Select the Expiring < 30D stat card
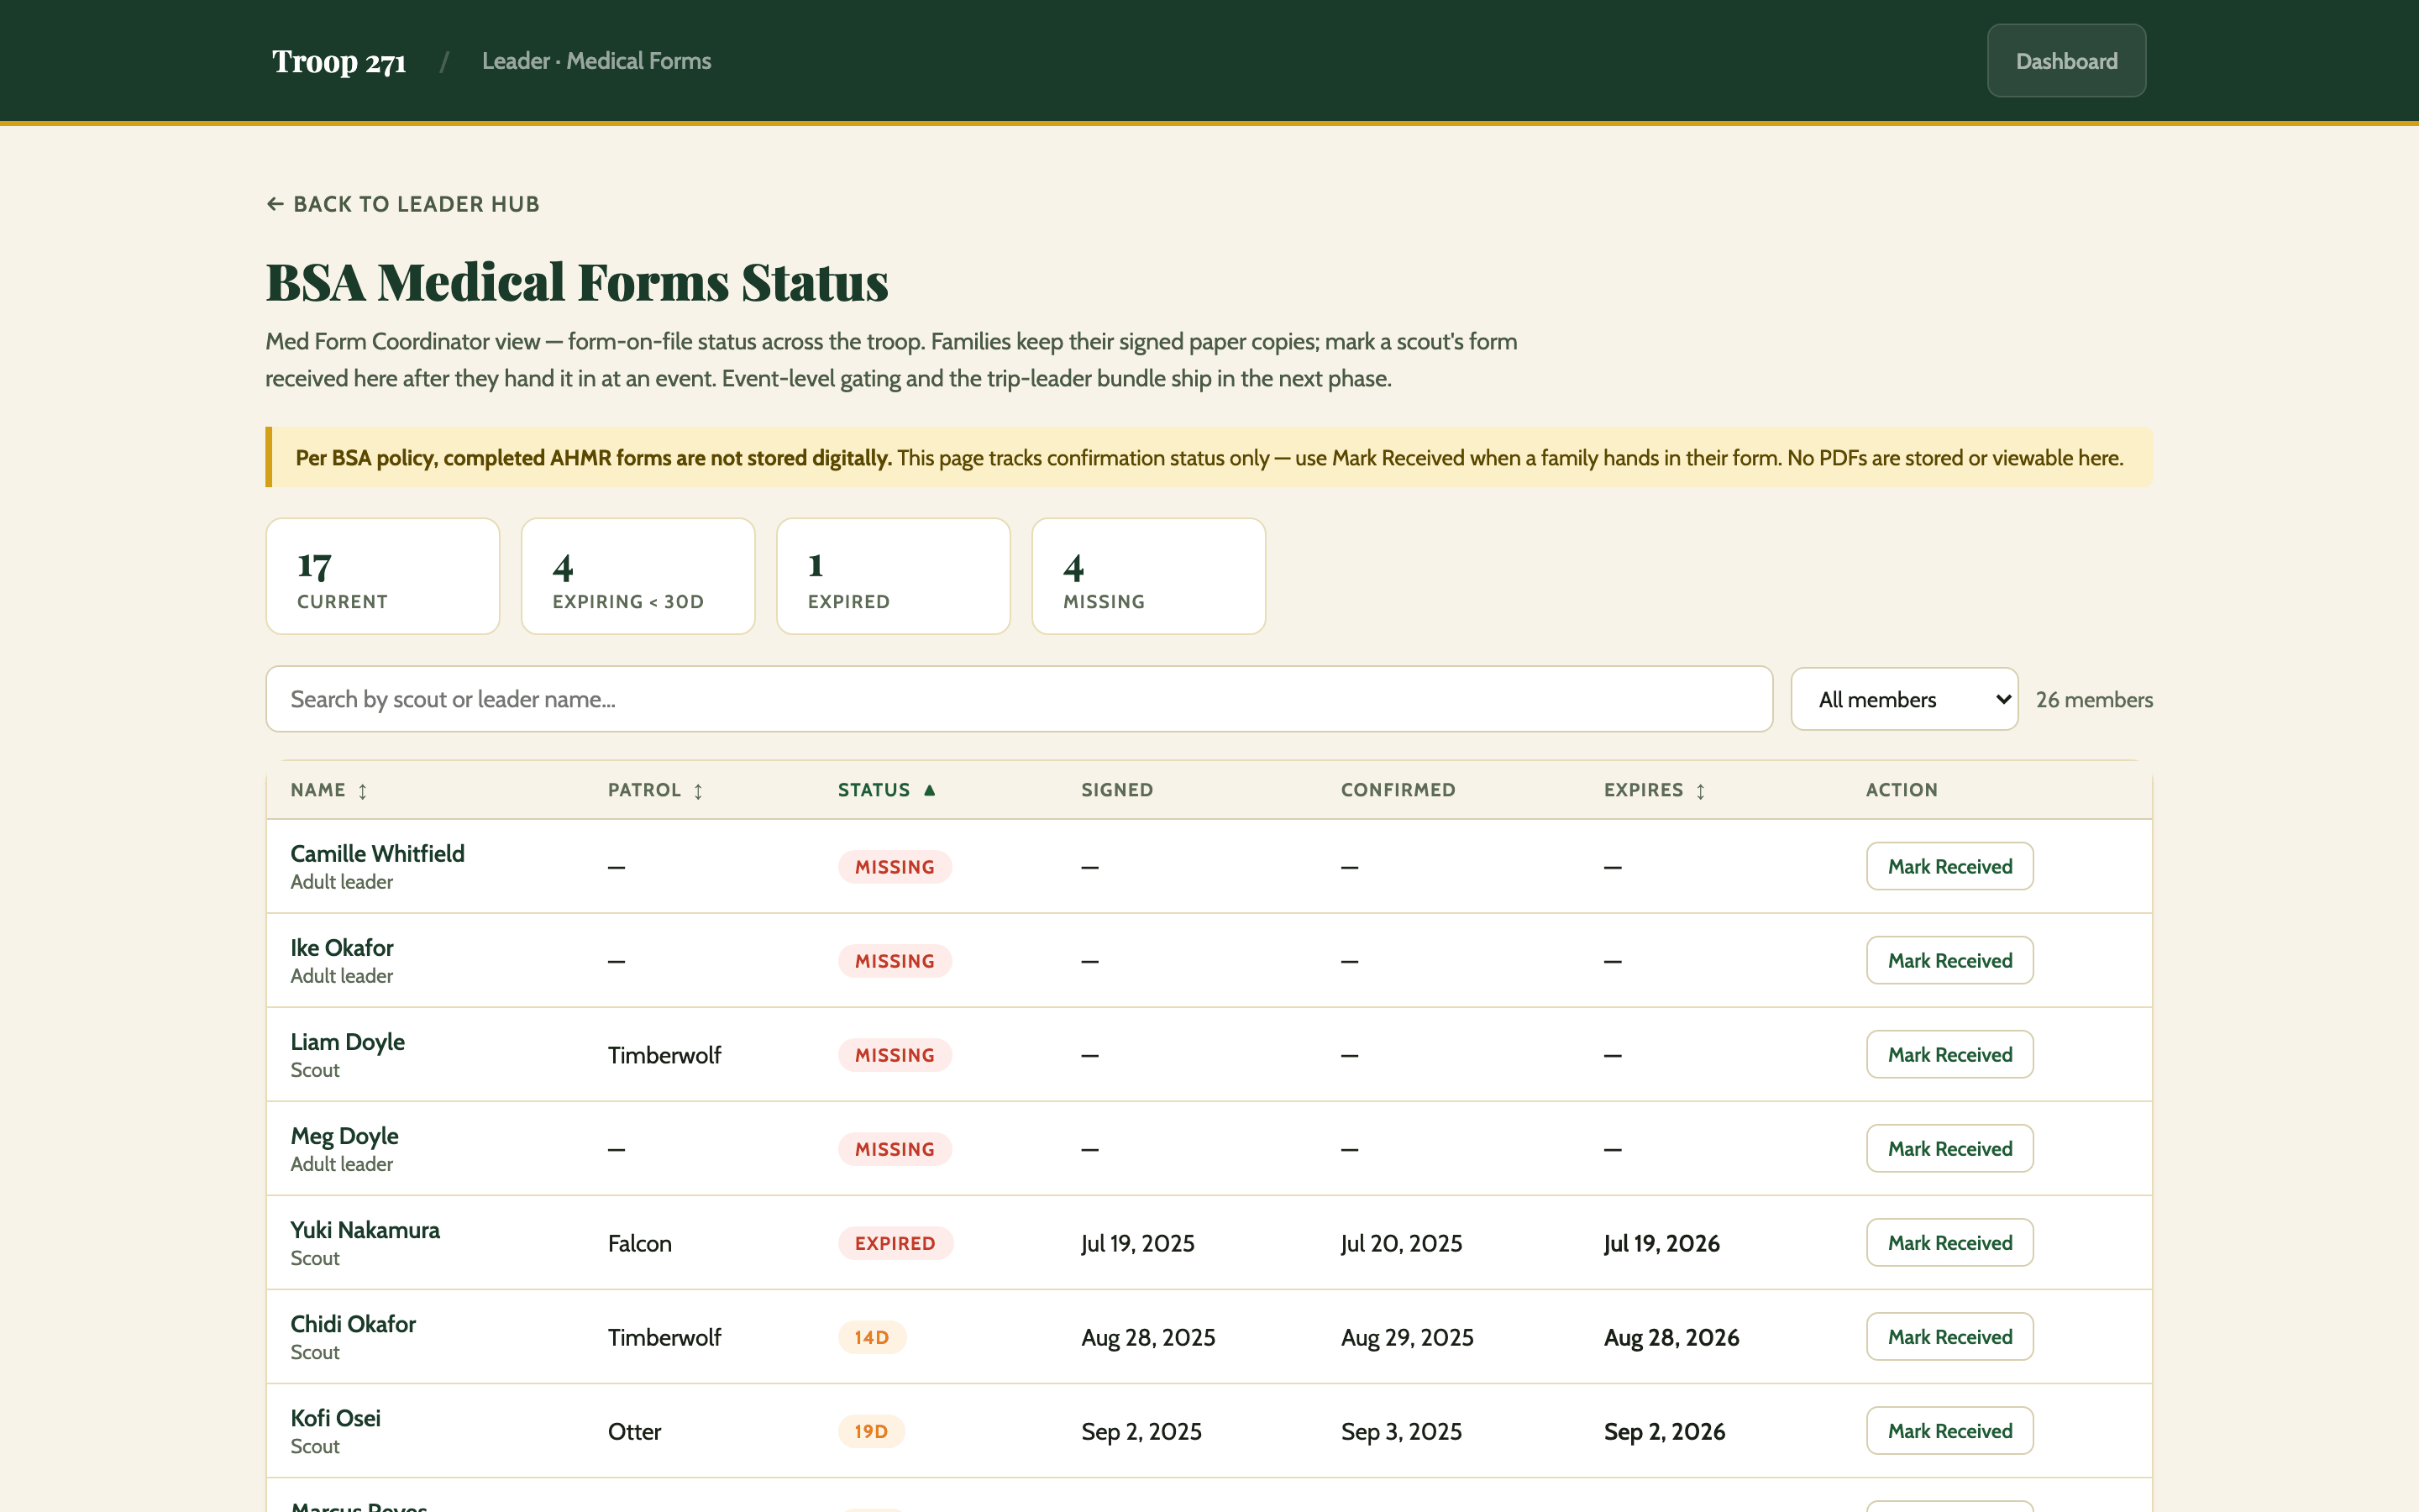The image size is (2419, 1512). (638, 576)
